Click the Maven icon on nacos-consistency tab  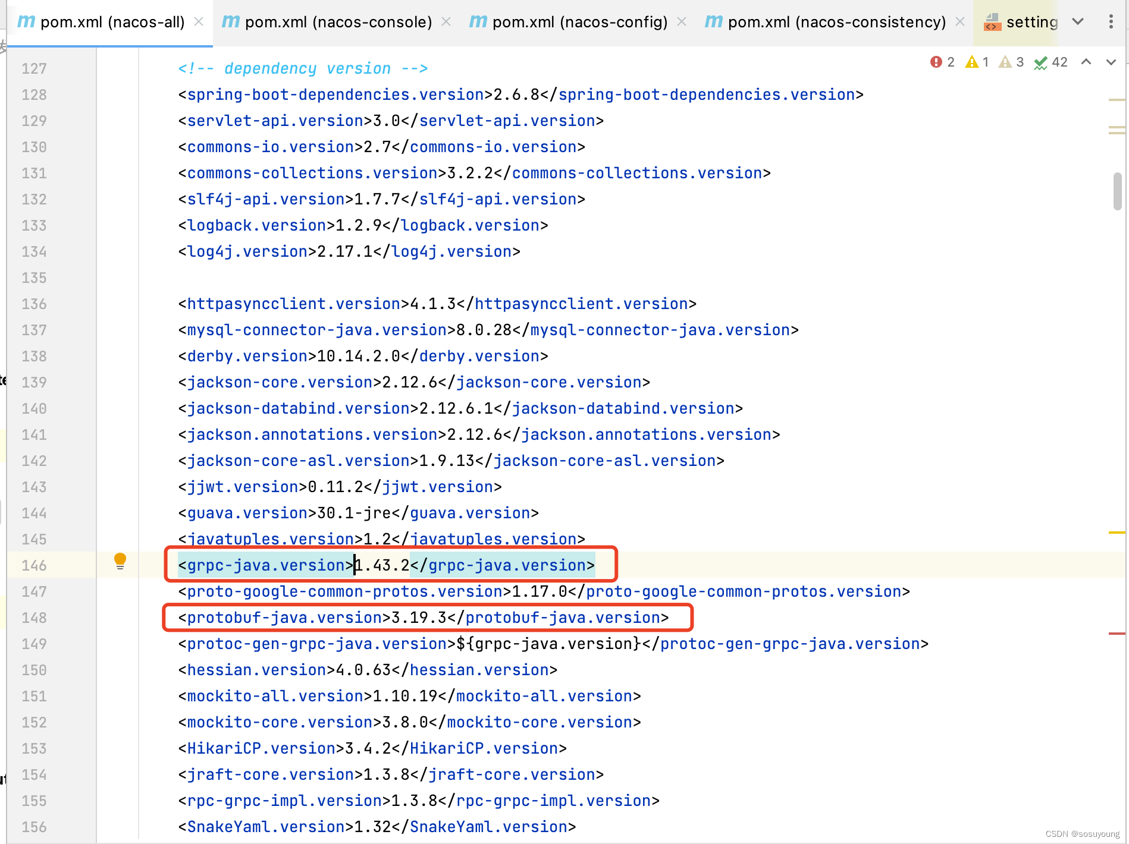(714, 21)
